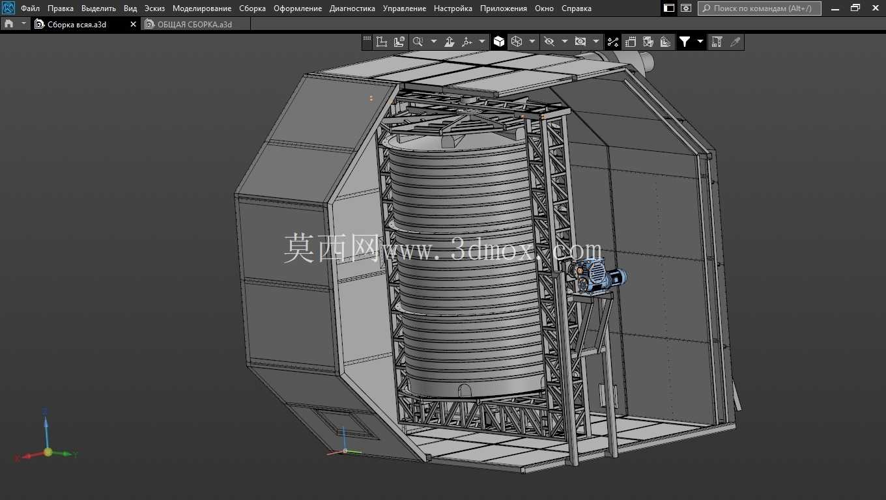
Task: Toggle the hide elements crossed-eye icon
Action: pyautogui.click(x=549, y=42)
